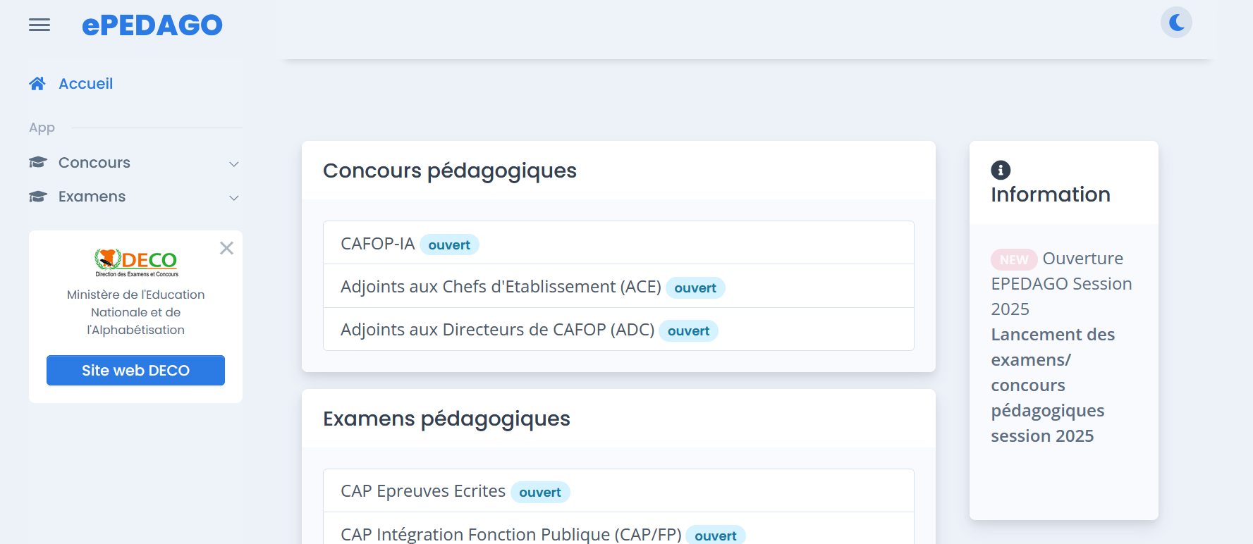Expand the Examens chevron arrow
The width and height of the screenshot is (1253, 544).
pos(234,198)
